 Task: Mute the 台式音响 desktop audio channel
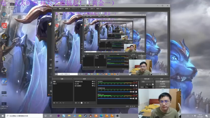tap(133, 85)
